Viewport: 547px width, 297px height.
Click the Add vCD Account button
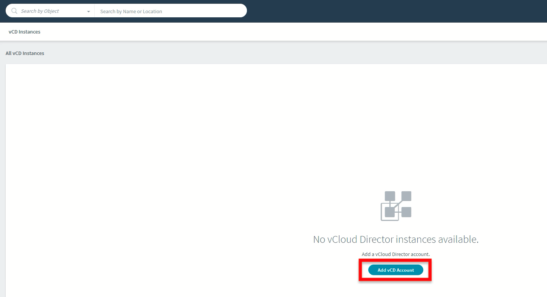pos(396,270)
